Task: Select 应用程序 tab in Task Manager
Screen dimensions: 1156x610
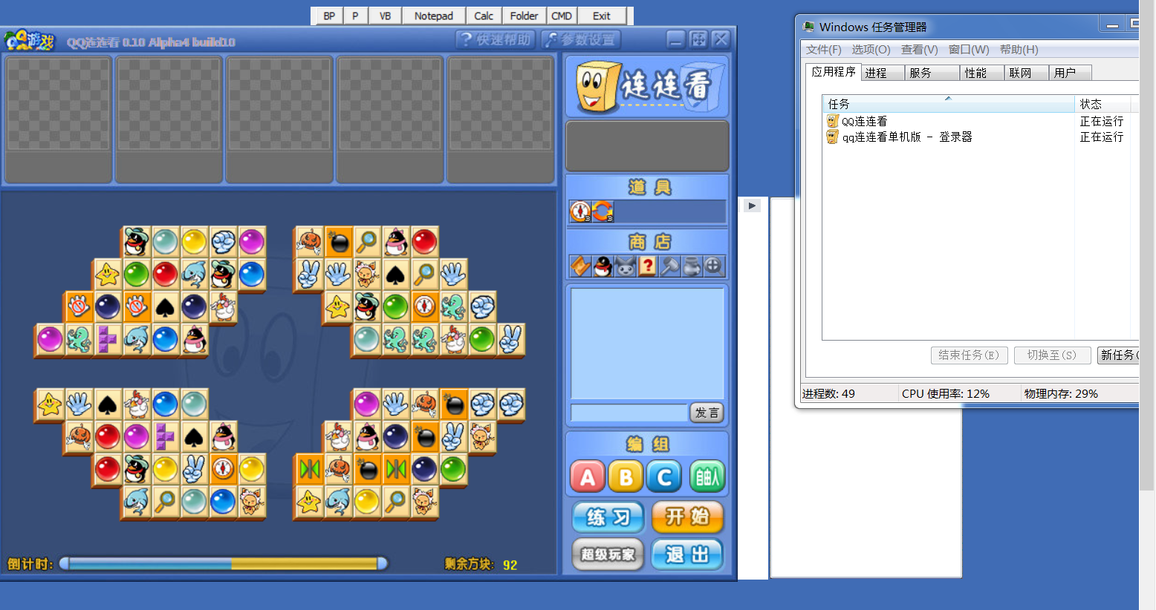Action: [x=833, y=72]
